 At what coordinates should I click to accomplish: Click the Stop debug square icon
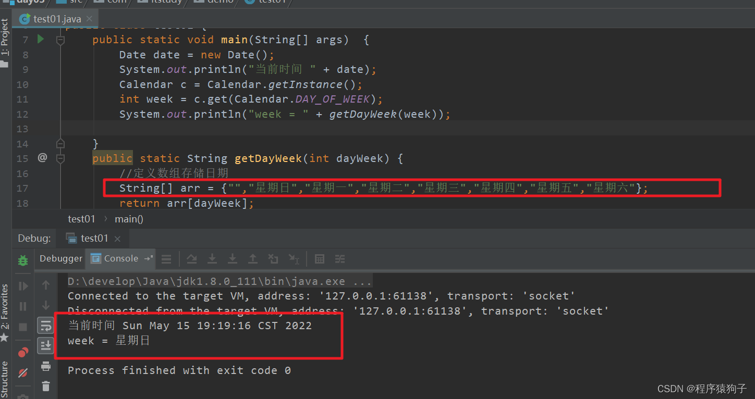coord(23,327)
